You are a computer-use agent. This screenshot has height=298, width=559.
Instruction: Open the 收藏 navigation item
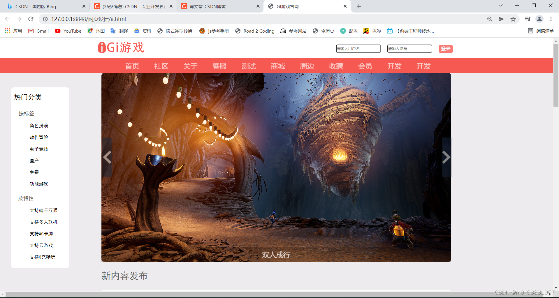coord(336,66)
